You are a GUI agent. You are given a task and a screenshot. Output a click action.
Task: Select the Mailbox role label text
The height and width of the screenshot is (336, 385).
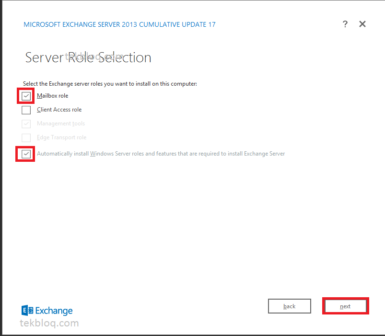point(53,96)
